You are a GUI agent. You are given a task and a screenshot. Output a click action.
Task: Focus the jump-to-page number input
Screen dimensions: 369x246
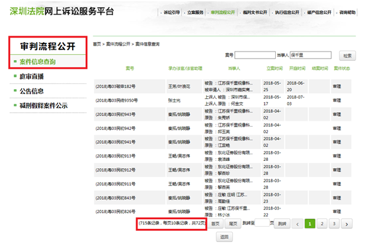[262, 223]
